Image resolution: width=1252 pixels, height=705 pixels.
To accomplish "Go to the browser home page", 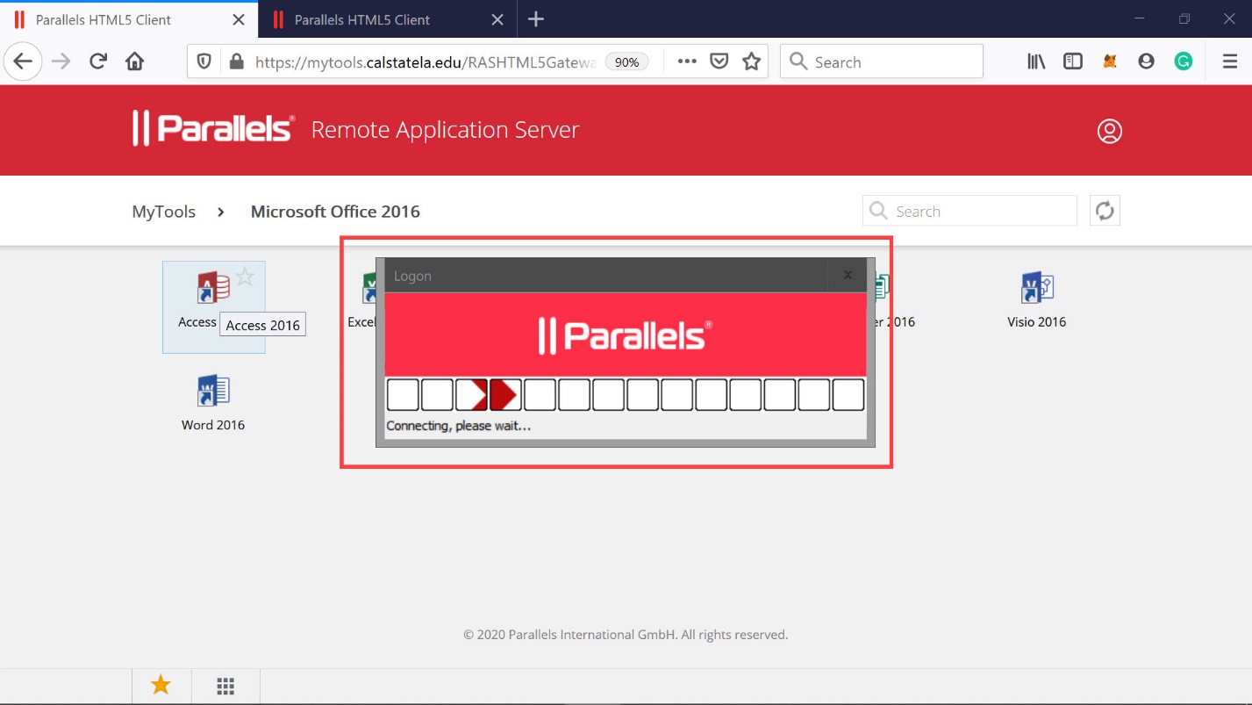I will [134, 61].
